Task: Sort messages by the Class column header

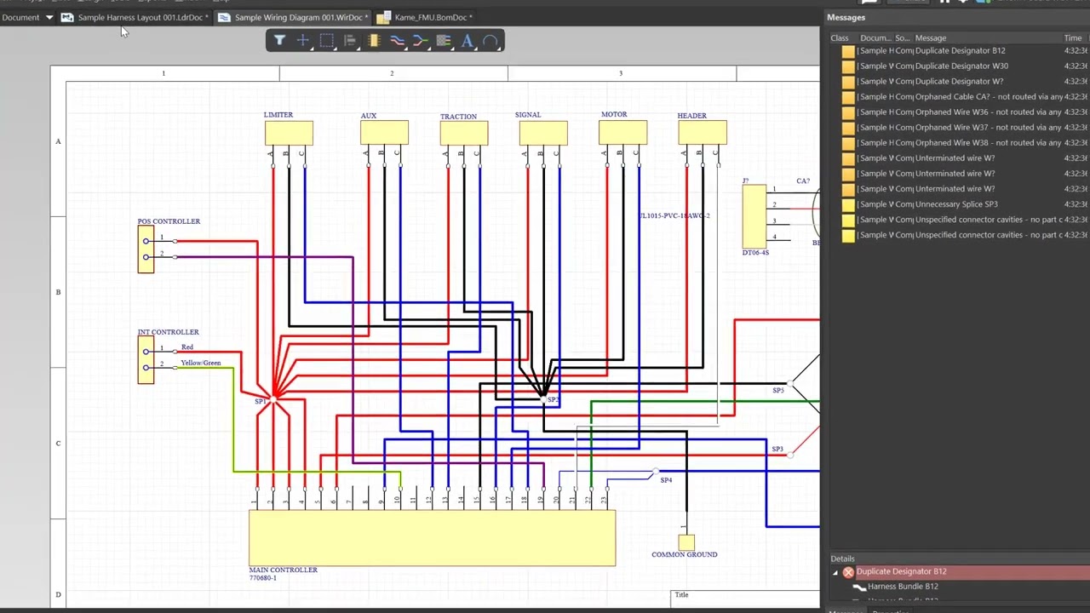Action: [x=840, y=38]
